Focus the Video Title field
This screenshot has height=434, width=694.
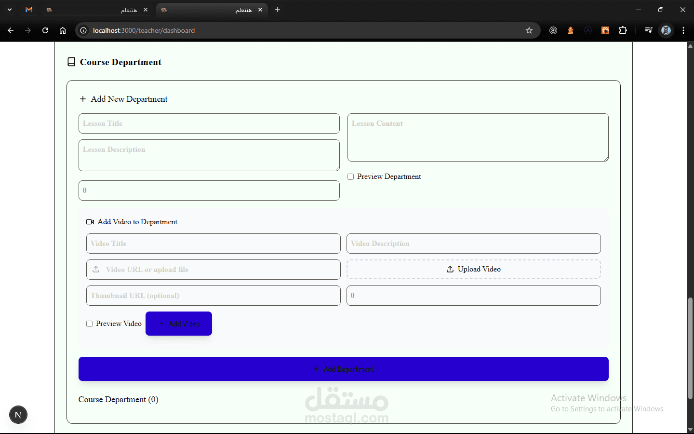click(214, 244)
